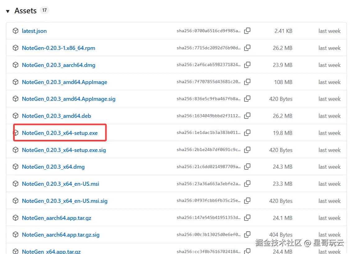Copy sha256 hash for aarch64.dmg
The height and width of the screenshot is (254, 351).
[x=247, y=65]
